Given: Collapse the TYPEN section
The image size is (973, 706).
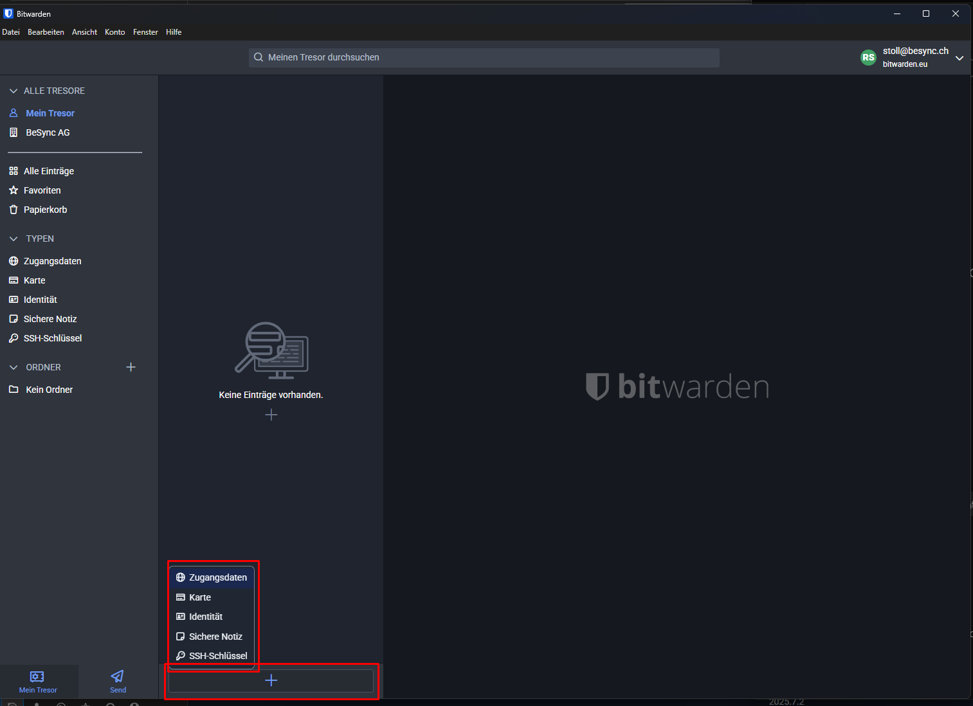Looking at the screenshot, I should [x=14, y=239].
